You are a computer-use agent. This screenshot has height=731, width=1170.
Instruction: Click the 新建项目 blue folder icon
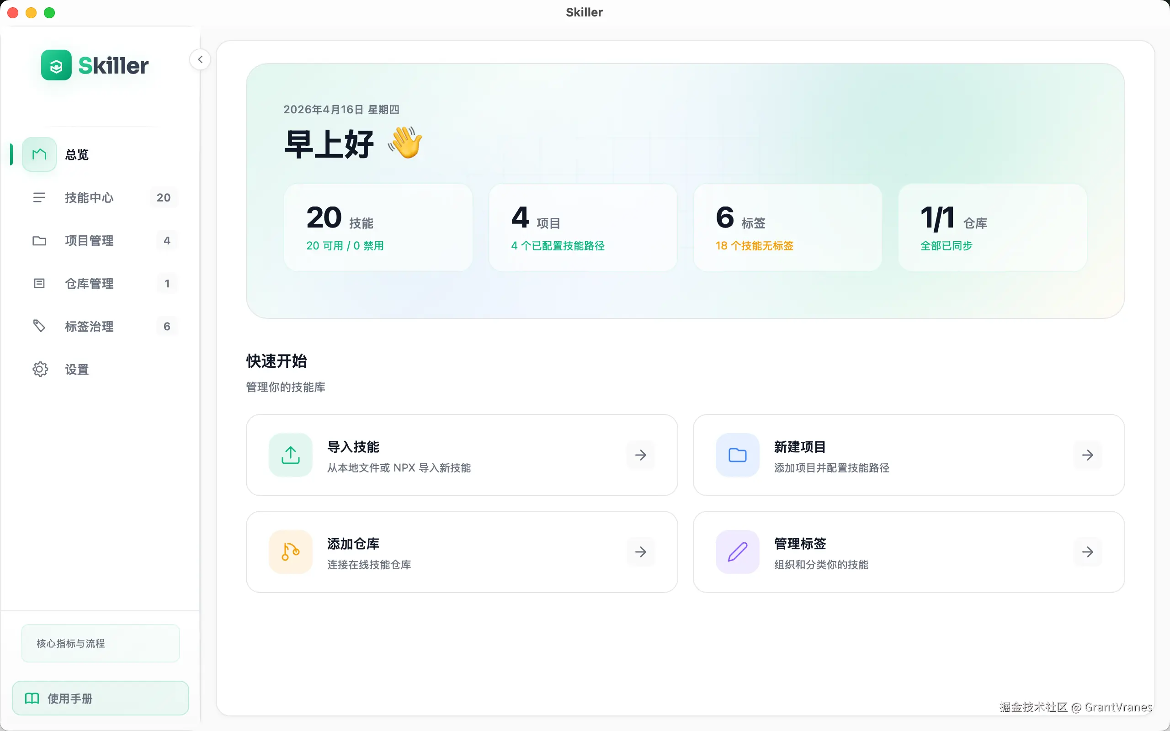pos(737,455)
